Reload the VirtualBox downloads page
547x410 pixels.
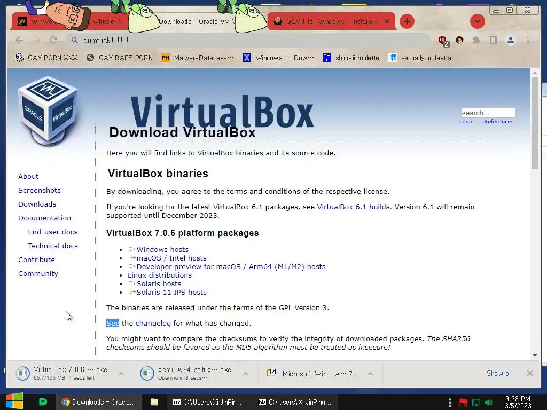(53, 40)
